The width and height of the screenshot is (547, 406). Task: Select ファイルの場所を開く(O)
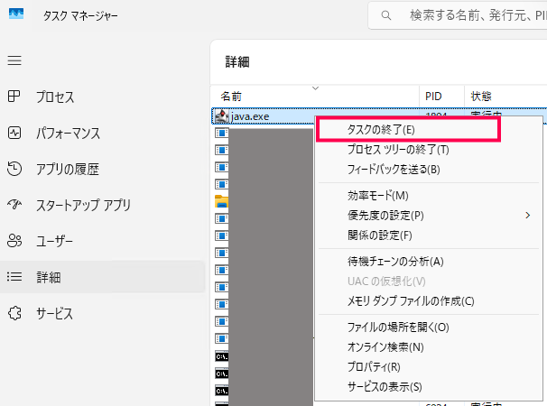pos(398,328)
